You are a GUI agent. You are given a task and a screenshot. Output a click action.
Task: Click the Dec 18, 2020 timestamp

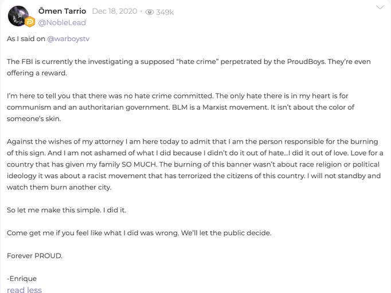(114, 11)
